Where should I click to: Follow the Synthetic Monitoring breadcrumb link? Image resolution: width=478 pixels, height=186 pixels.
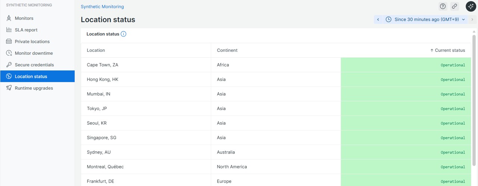102,7
